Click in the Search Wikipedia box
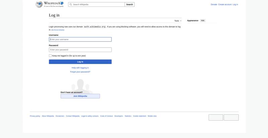 click(98, 5)
